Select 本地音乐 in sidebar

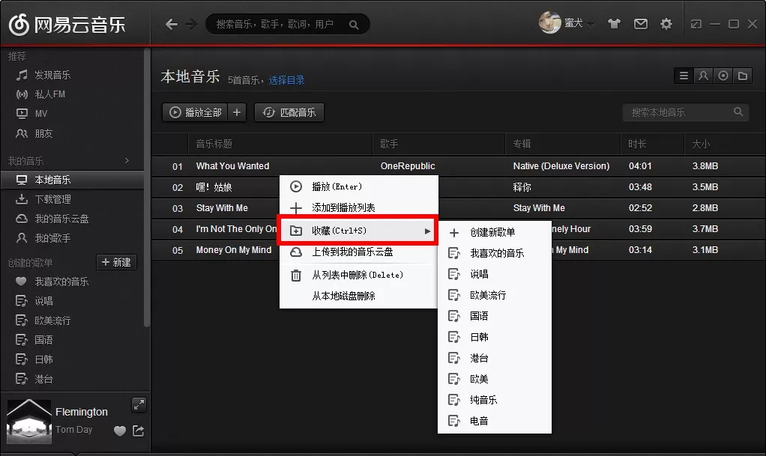pos(72,180)
